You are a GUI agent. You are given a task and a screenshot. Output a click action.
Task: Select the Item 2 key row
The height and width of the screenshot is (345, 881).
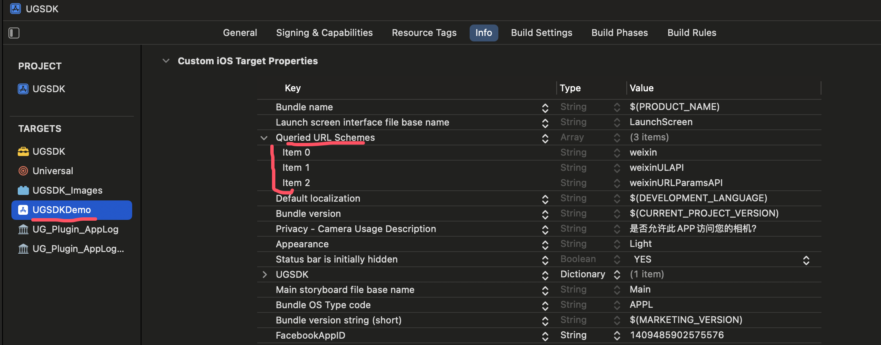click(x=296, y=183)
